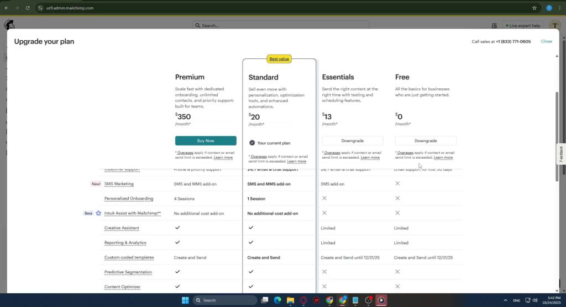Image resolution: width=566 pixels, height=307 pixels.
Task: Click Learn more under Essentials plan
Action: (370, 158)
